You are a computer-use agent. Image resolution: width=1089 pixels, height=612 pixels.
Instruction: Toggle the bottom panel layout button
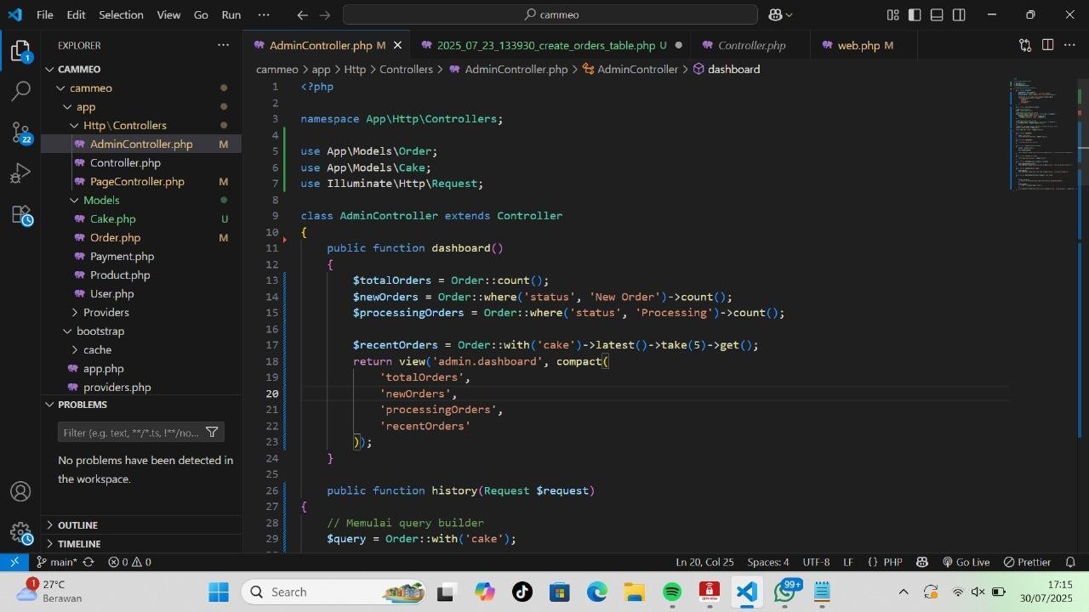coord(937,14)
